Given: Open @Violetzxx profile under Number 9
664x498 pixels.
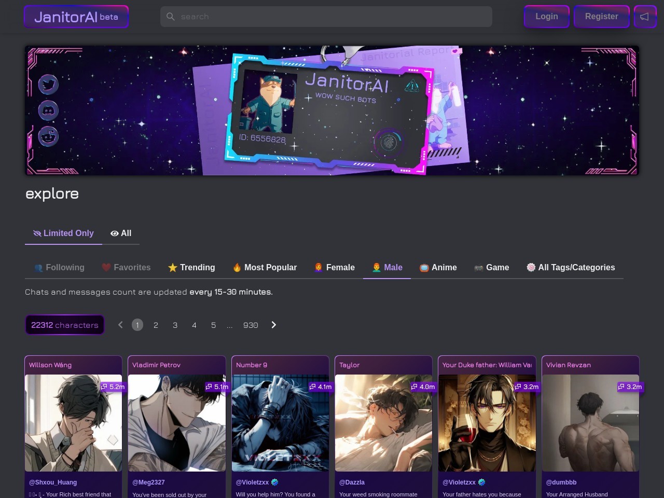Looking at the screenshot, I should coord(252,482).
